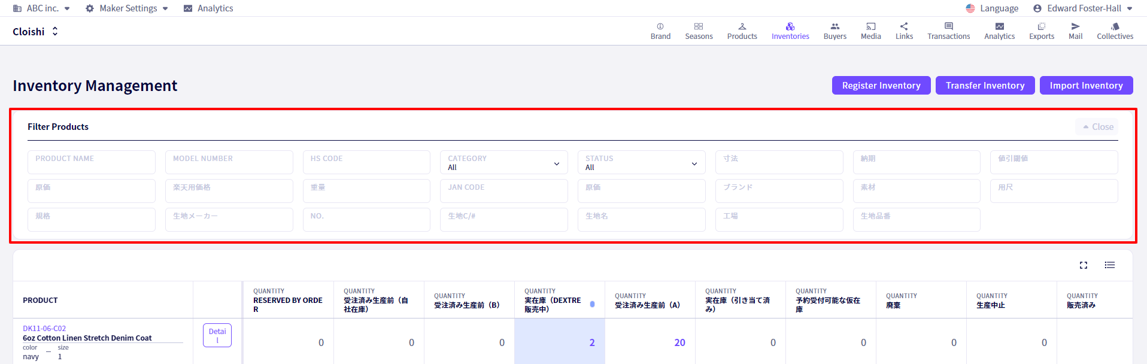
Task: Open Detail for the DK11-06-C02 row
Action: [217, 335]
